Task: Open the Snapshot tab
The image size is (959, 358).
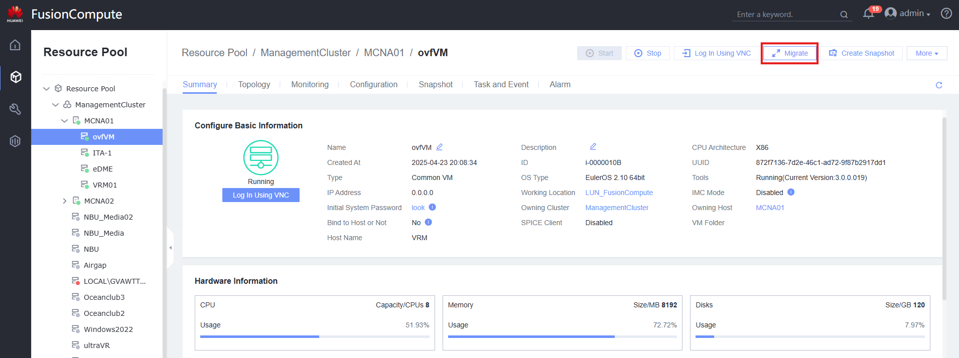Action: click(x=435, y=85)
